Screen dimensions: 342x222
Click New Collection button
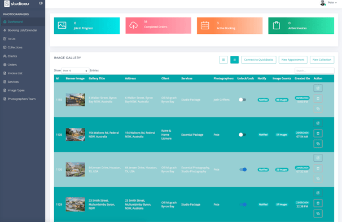pos(322,60)
